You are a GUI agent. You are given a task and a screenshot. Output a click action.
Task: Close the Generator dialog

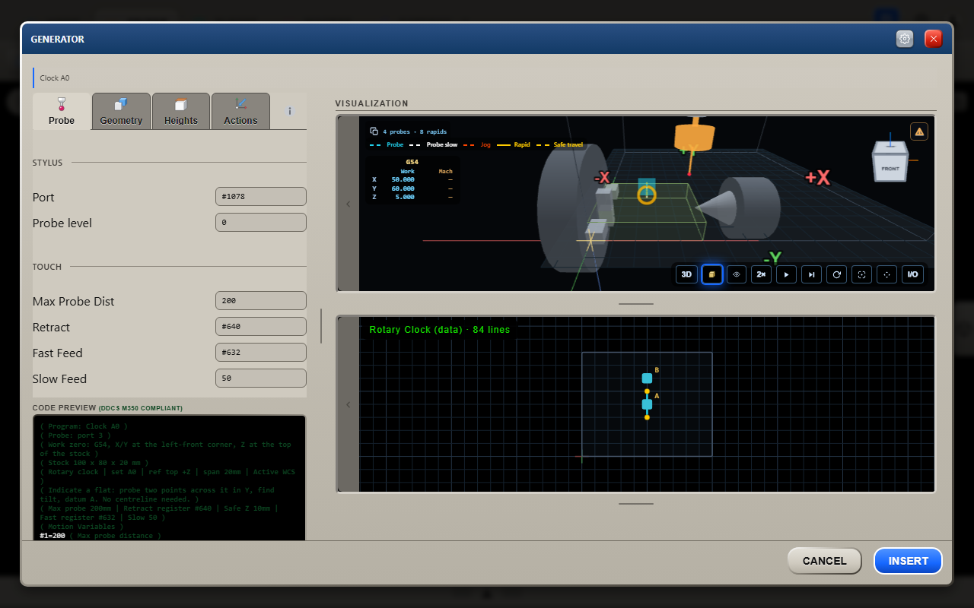[x=934, y=39]
